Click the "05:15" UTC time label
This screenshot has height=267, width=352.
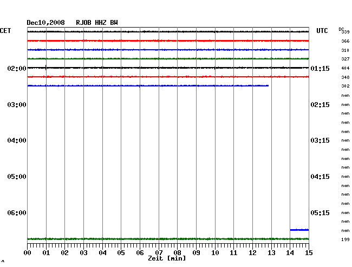coord(320,212)
